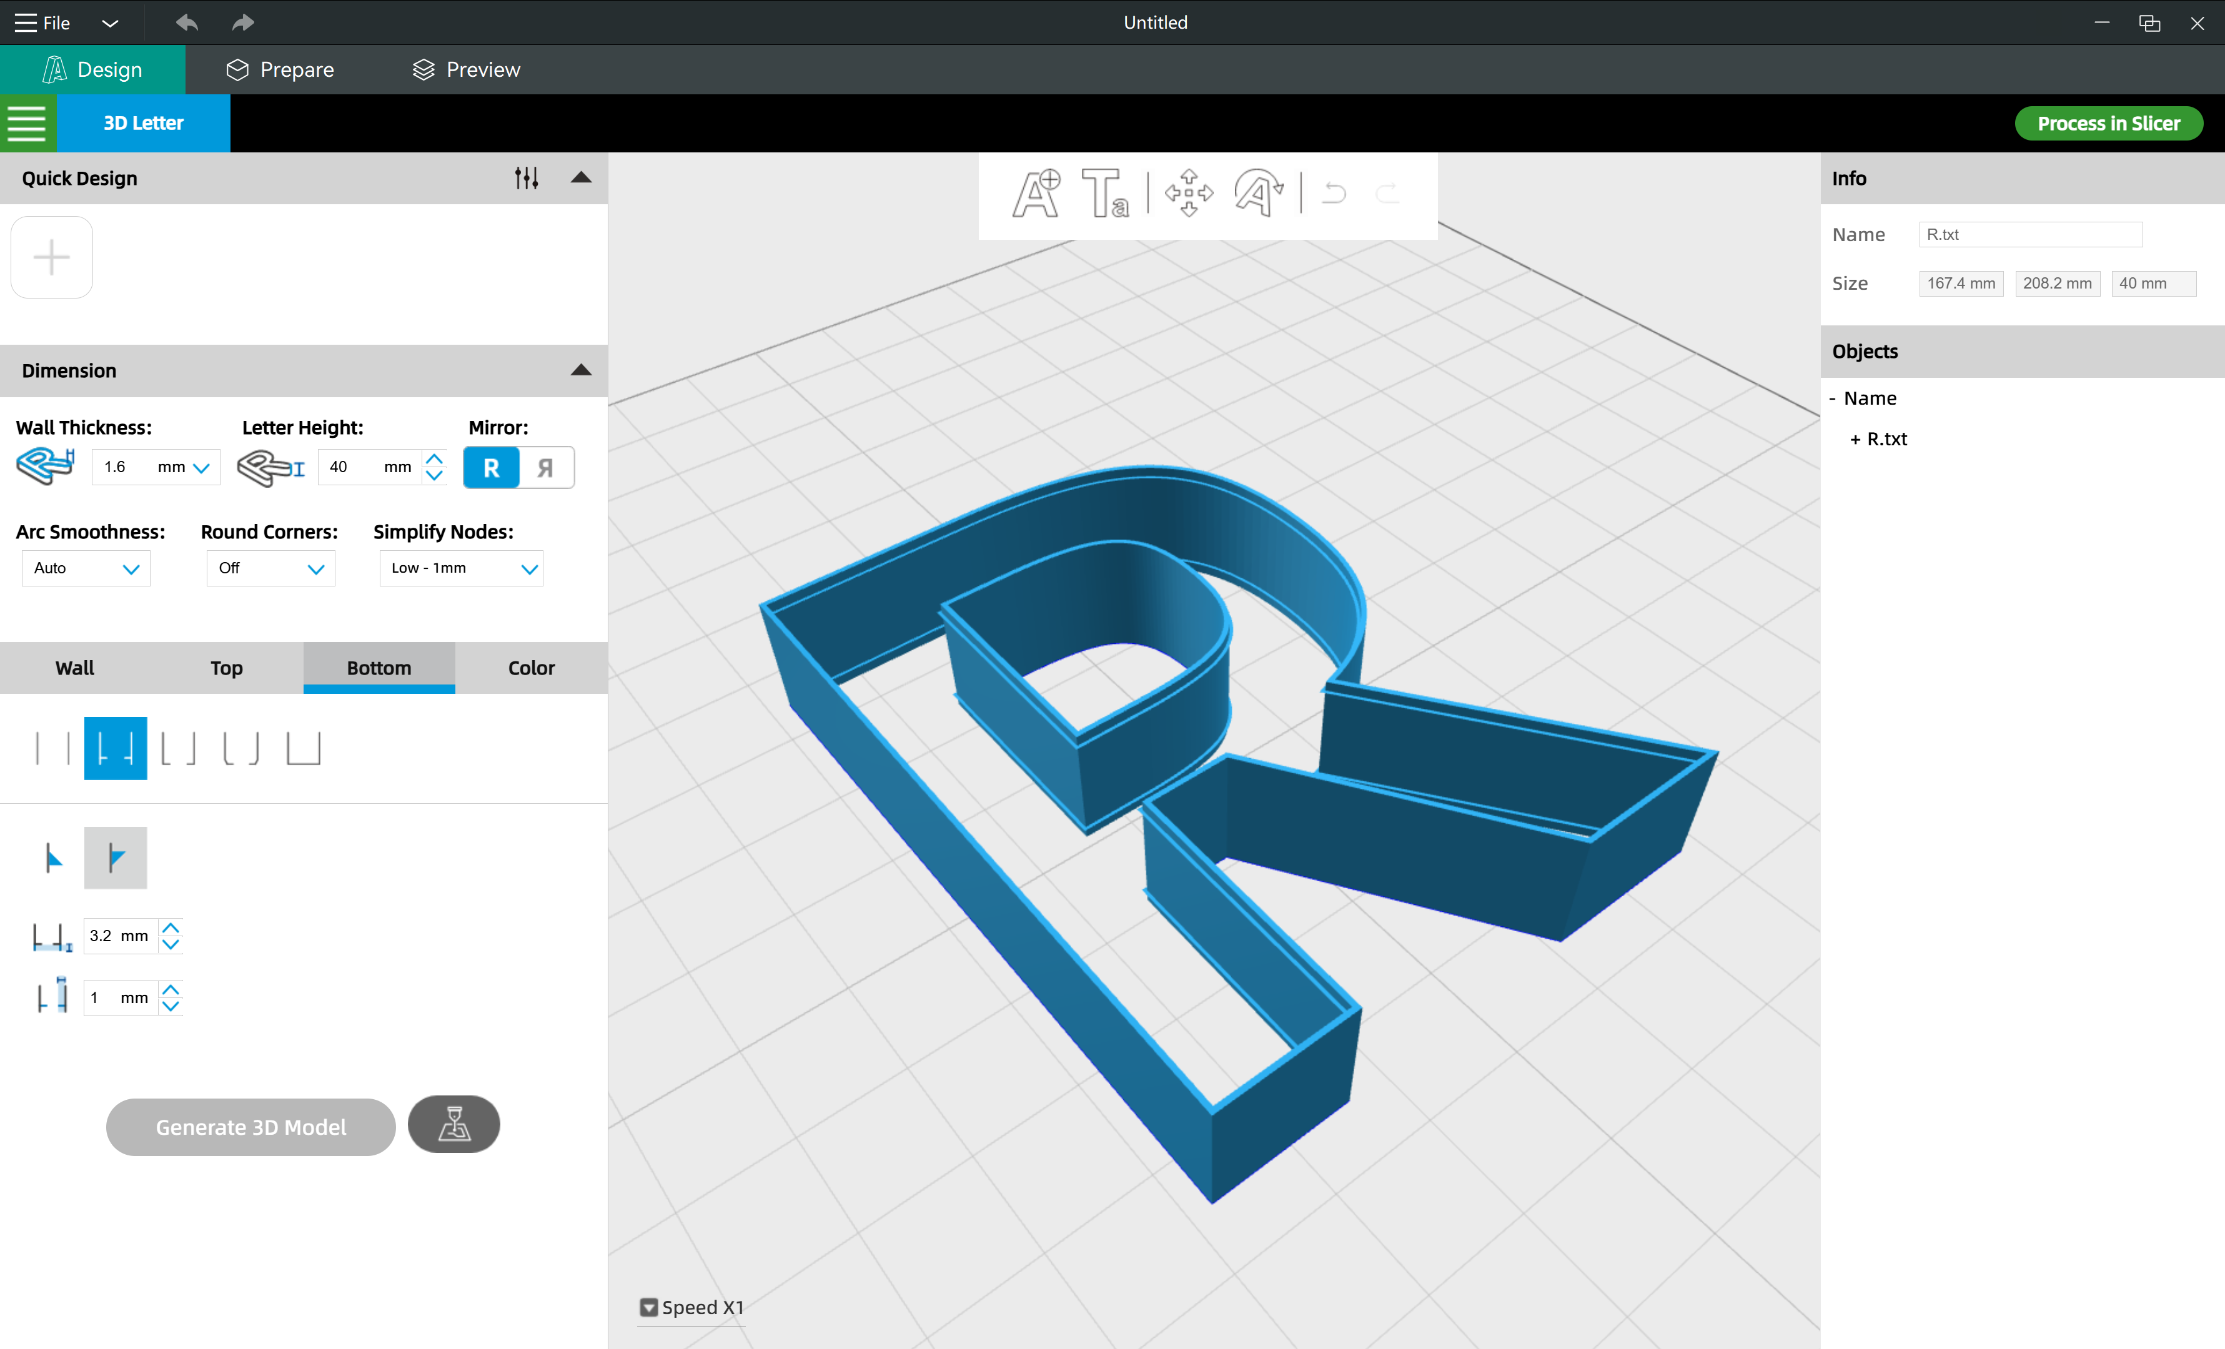This screenshot has height=1349, width=2225.
Task: Switch to the Design tab
Action: pos(92,69)
